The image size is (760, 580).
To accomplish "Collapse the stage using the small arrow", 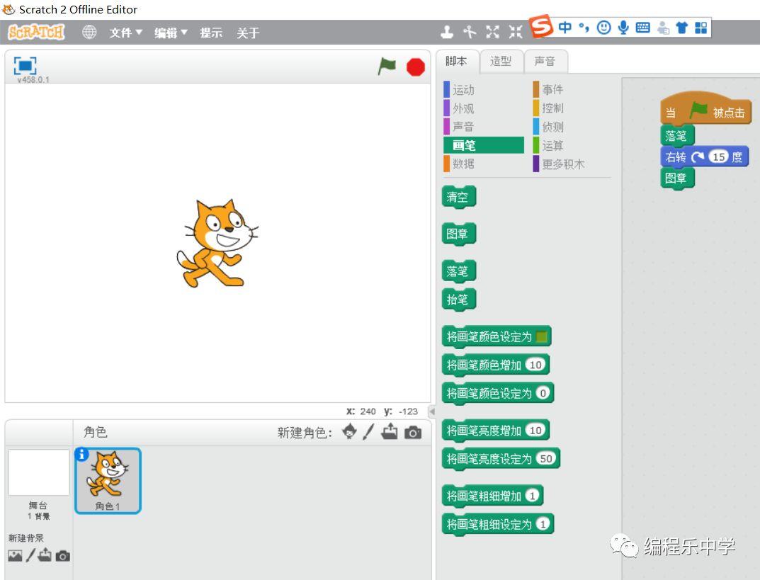I will 431,411.
